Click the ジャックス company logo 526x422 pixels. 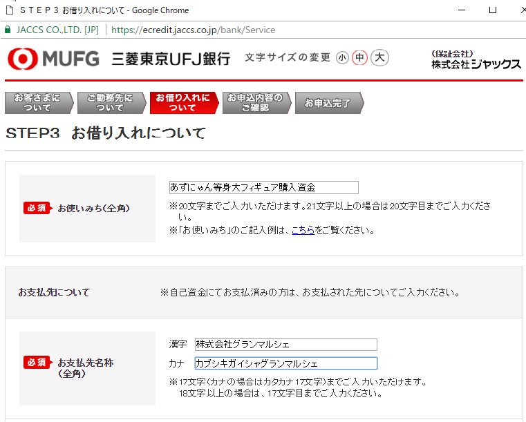tap(476, 60)
